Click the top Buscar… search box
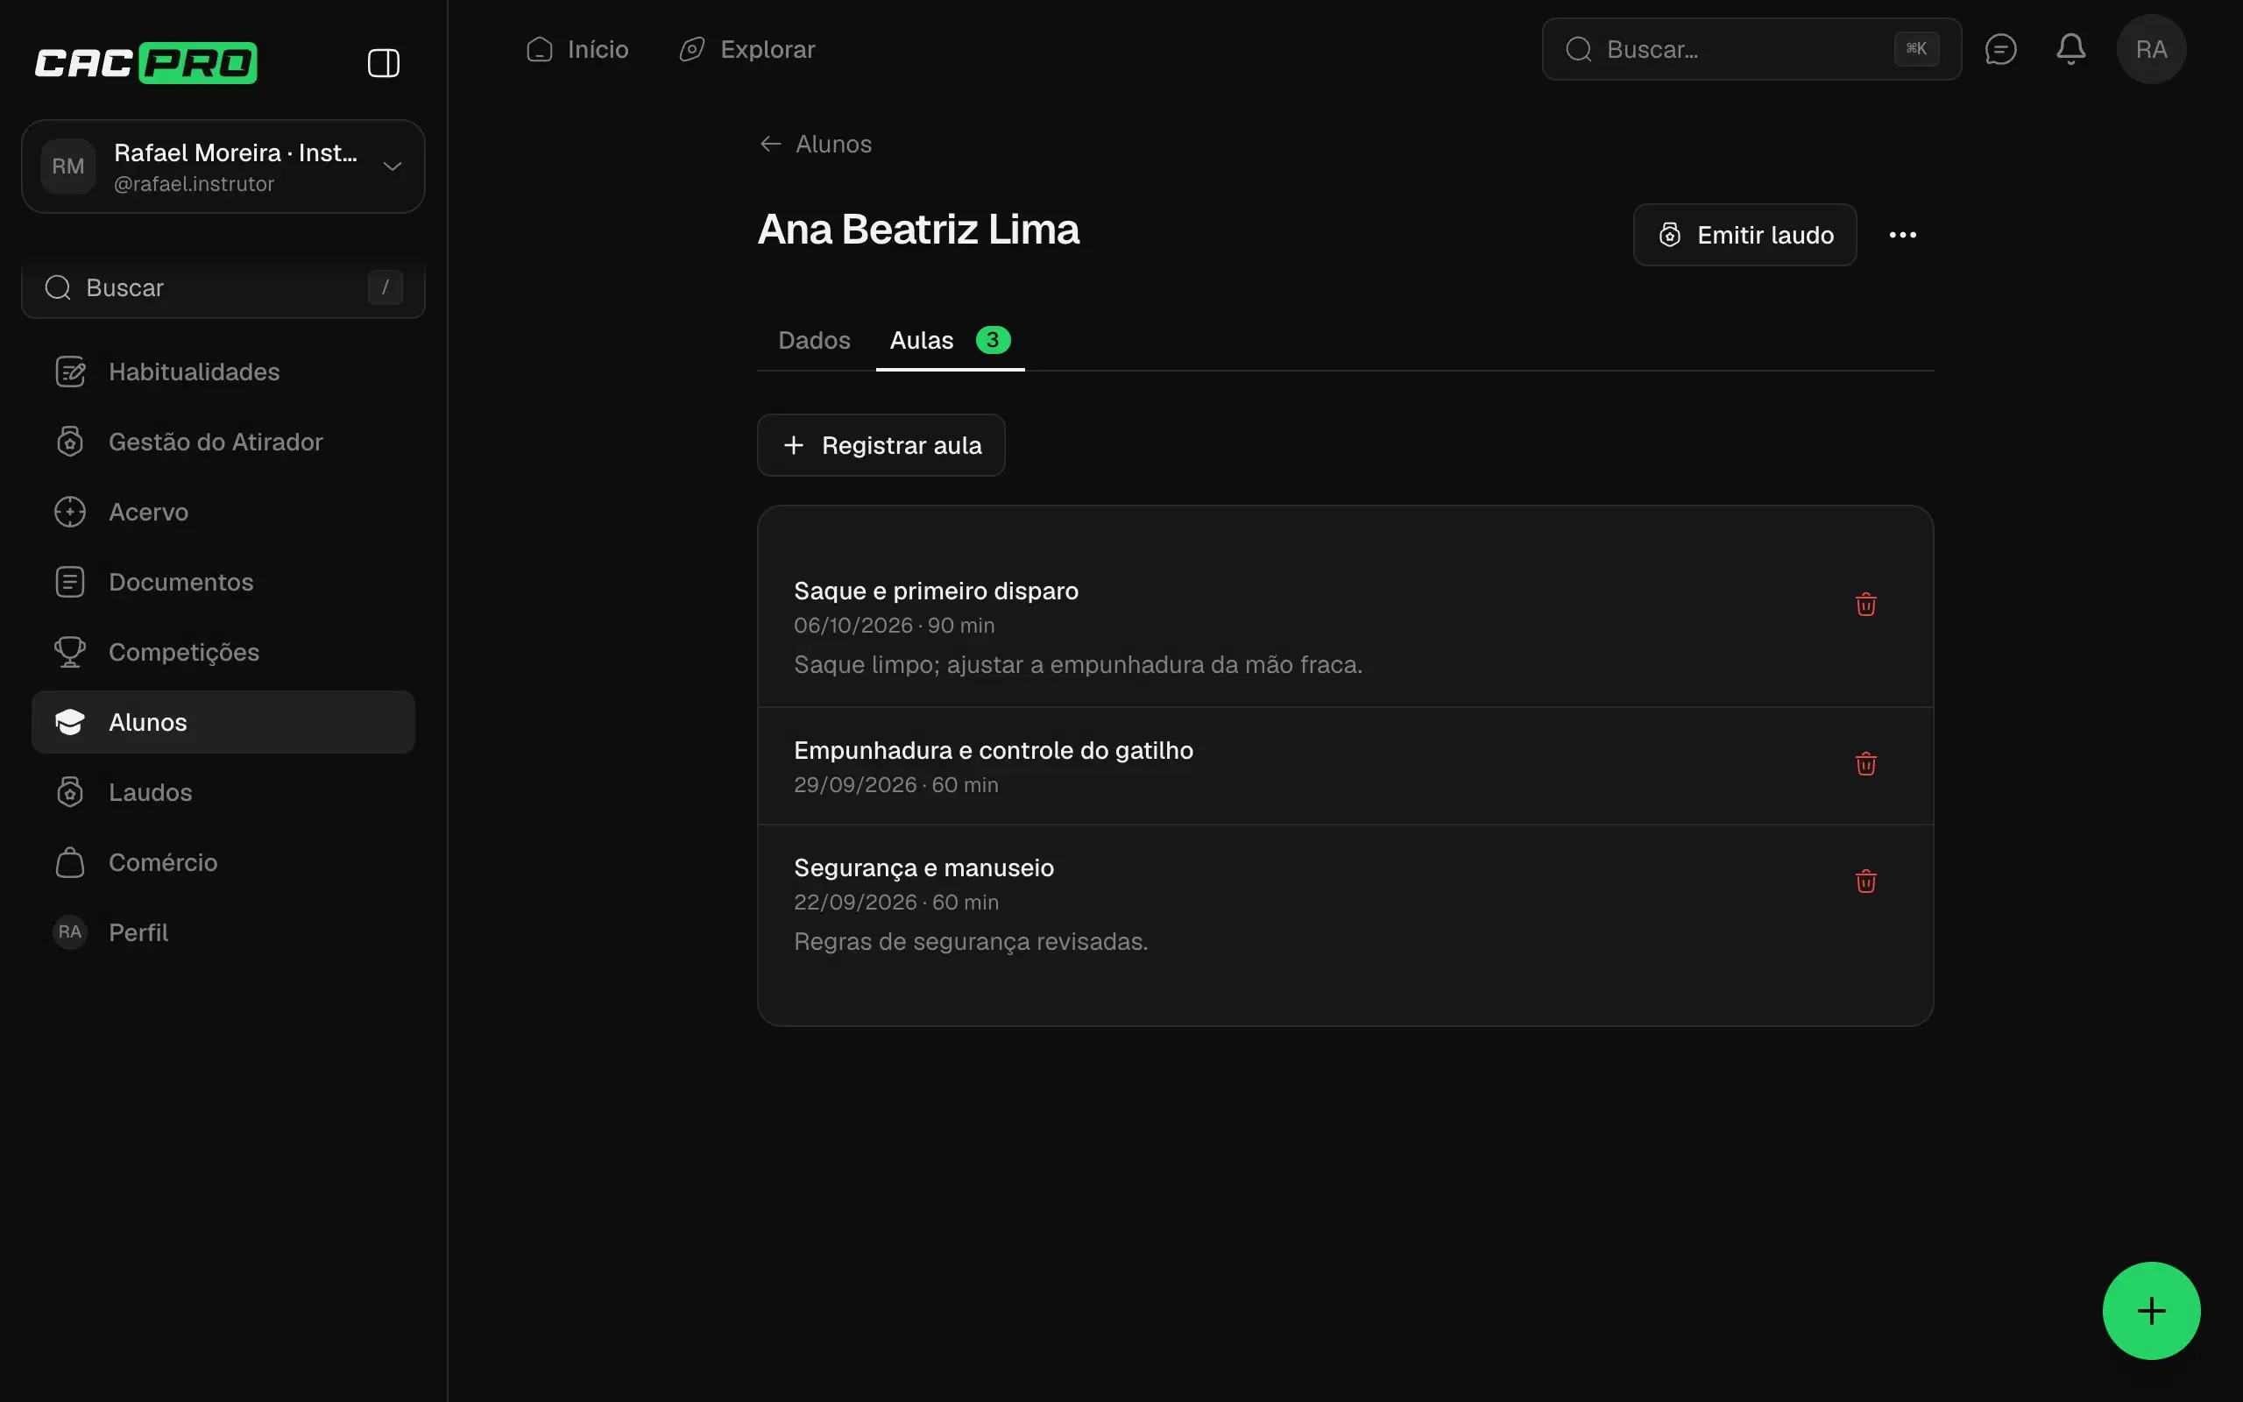The image size is (2243, 1402). 1751,49
